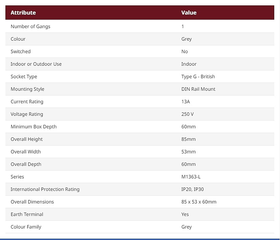Select the Current Rating attribute label
The image size is (280, 240).
[x=27, y=102]
